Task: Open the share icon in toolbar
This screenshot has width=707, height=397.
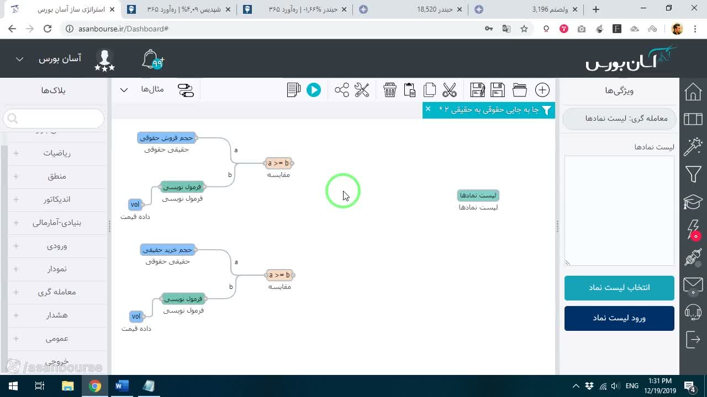Action: pos(342,90)
